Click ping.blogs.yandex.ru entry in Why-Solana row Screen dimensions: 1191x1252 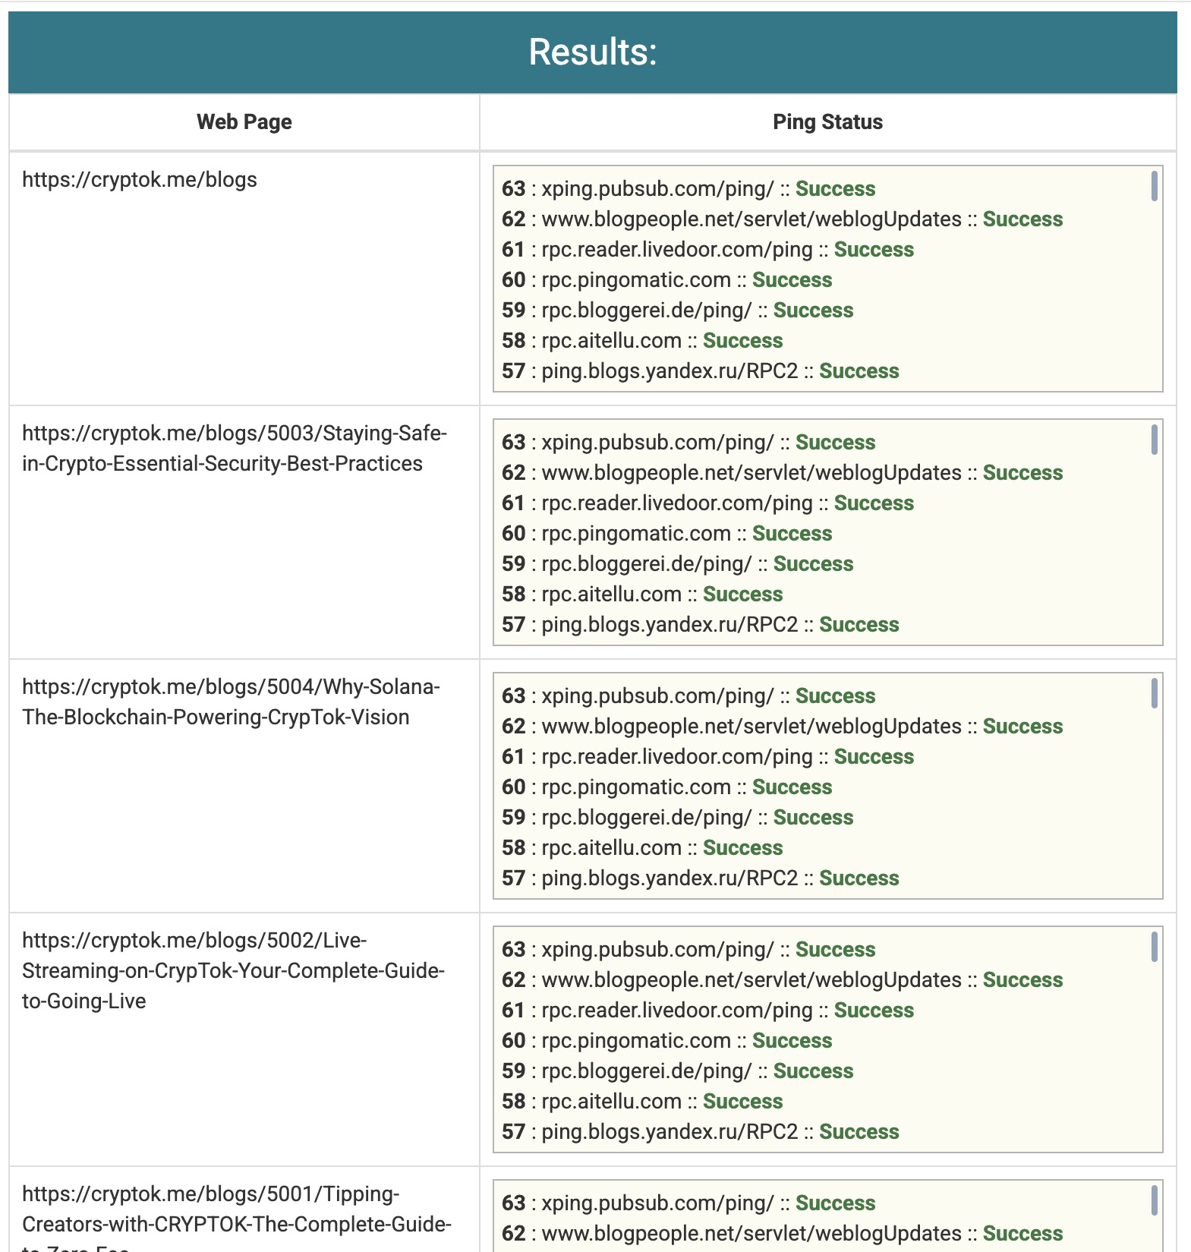670,878
